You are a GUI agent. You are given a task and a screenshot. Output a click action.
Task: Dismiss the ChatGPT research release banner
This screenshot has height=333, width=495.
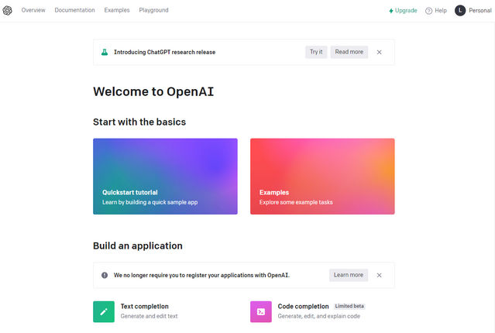[379, 52]
